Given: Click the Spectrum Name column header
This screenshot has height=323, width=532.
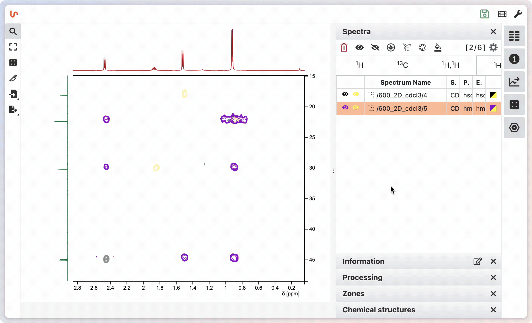Looking at the screenshot, I should (405, 83).
